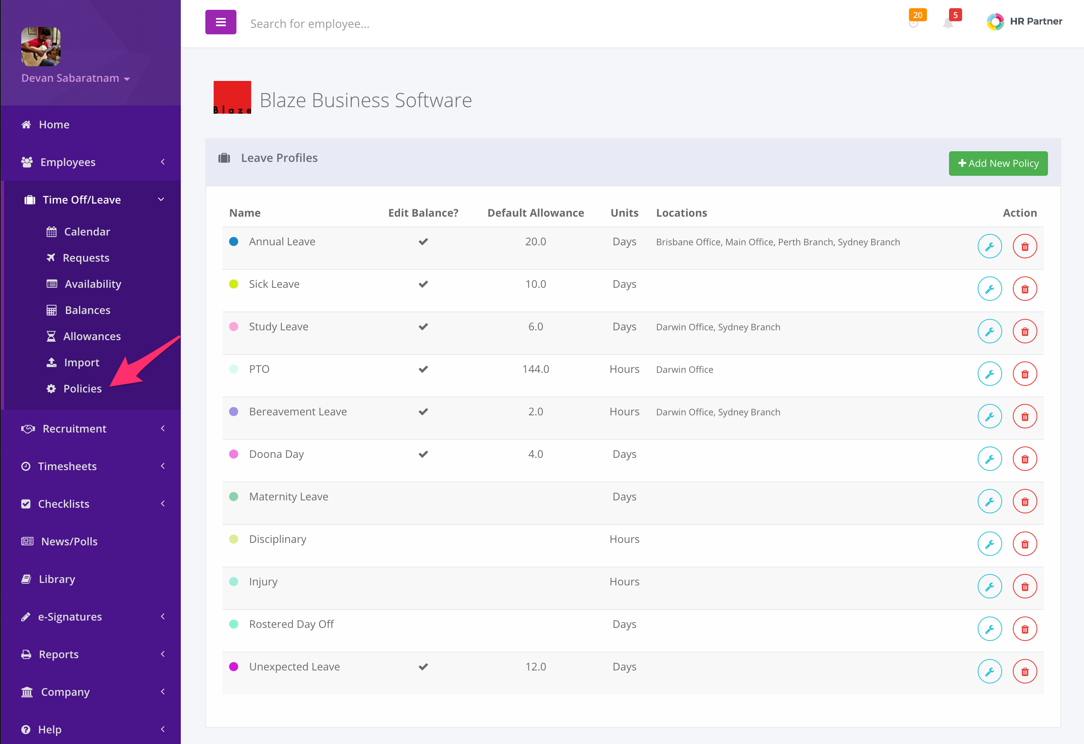Delete the Injury policy
Image resolution: width=1084 pixels, height=744 pixels.
(1024, 586)
